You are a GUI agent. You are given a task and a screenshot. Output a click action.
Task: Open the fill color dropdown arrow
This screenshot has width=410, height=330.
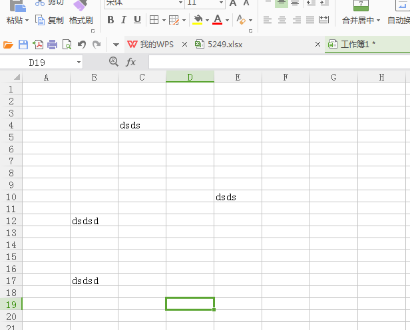pos(207,21)
